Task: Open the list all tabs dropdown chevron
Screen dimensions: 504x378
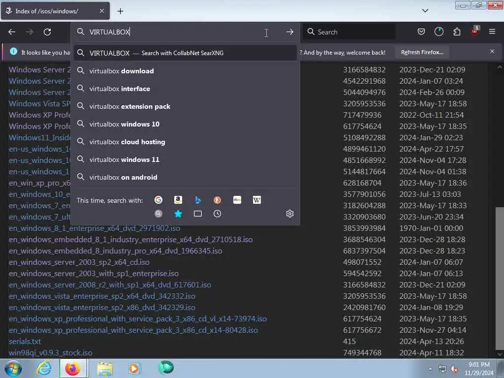Action: pos(425,11)
